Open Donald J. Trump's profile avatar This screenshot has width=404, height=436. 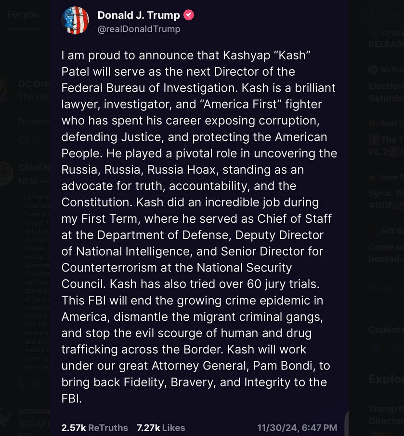click(75, 21)
